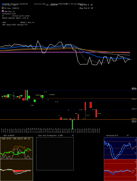Click the 1029.11 price axis label
137x181 pixels.
[x=134, y=109]
